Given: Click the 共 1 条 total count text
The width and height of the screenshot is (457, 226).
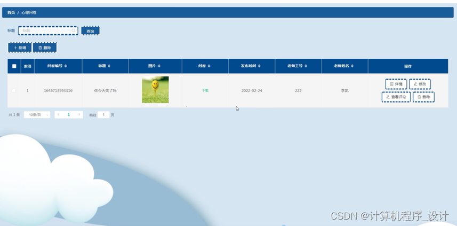Looking at the screenshot, I should point(14,115).
